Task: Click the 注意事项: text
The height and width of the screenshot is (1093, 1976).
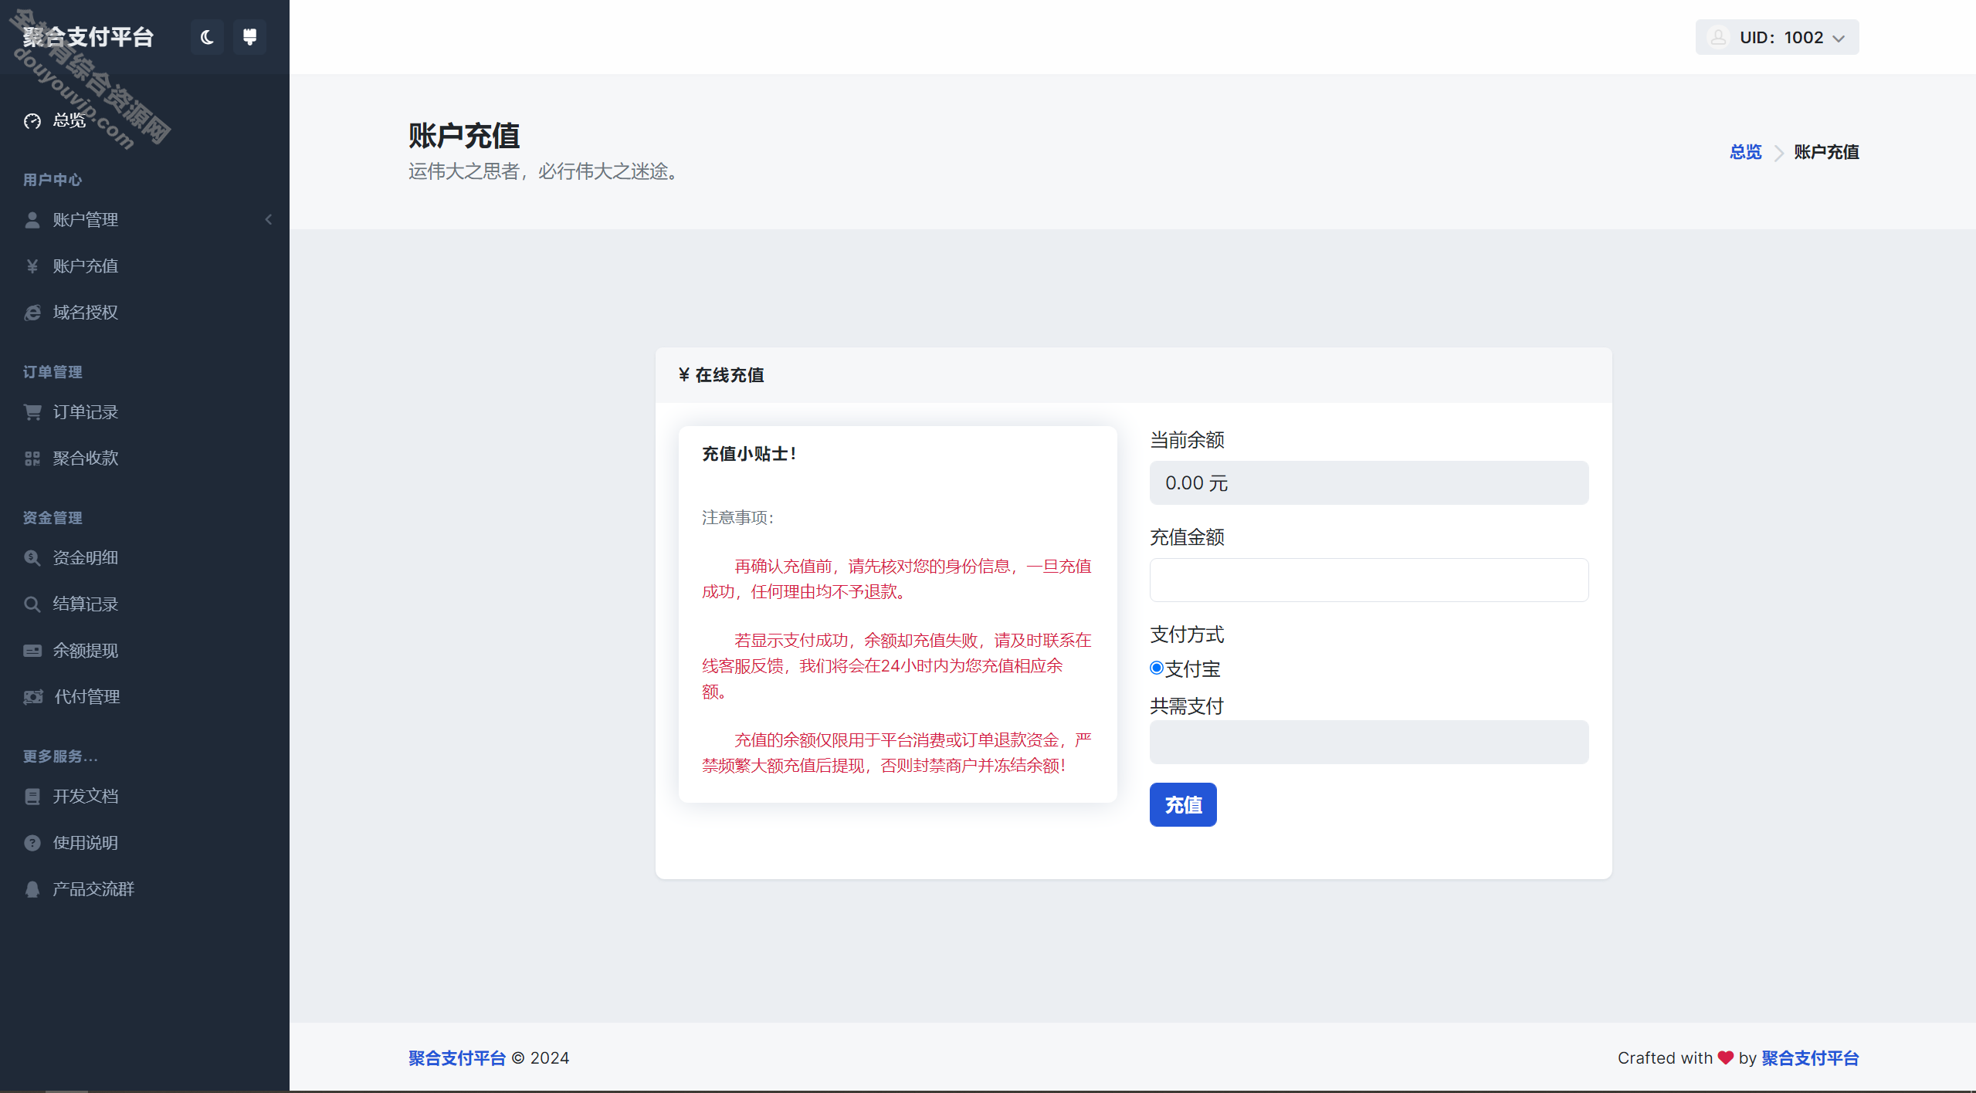Action: coord(738,517)
